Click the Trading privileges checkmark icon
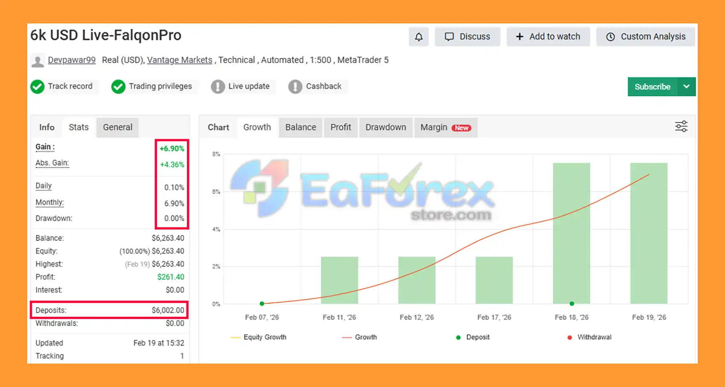This screenshot has height=387, width=725. point(118,87)
